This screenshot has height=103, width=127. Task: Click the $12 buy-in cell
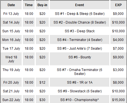(42, 83)
